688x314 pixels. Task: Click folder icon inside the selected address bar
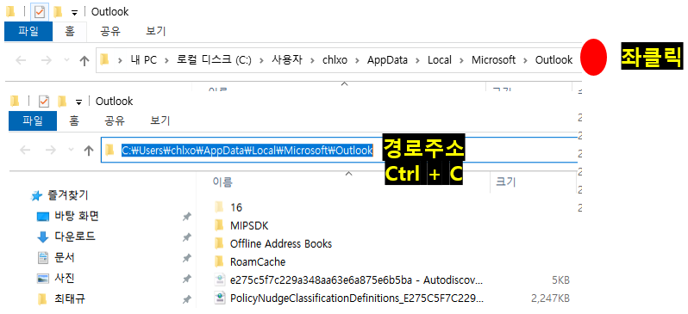click(109, 150)
